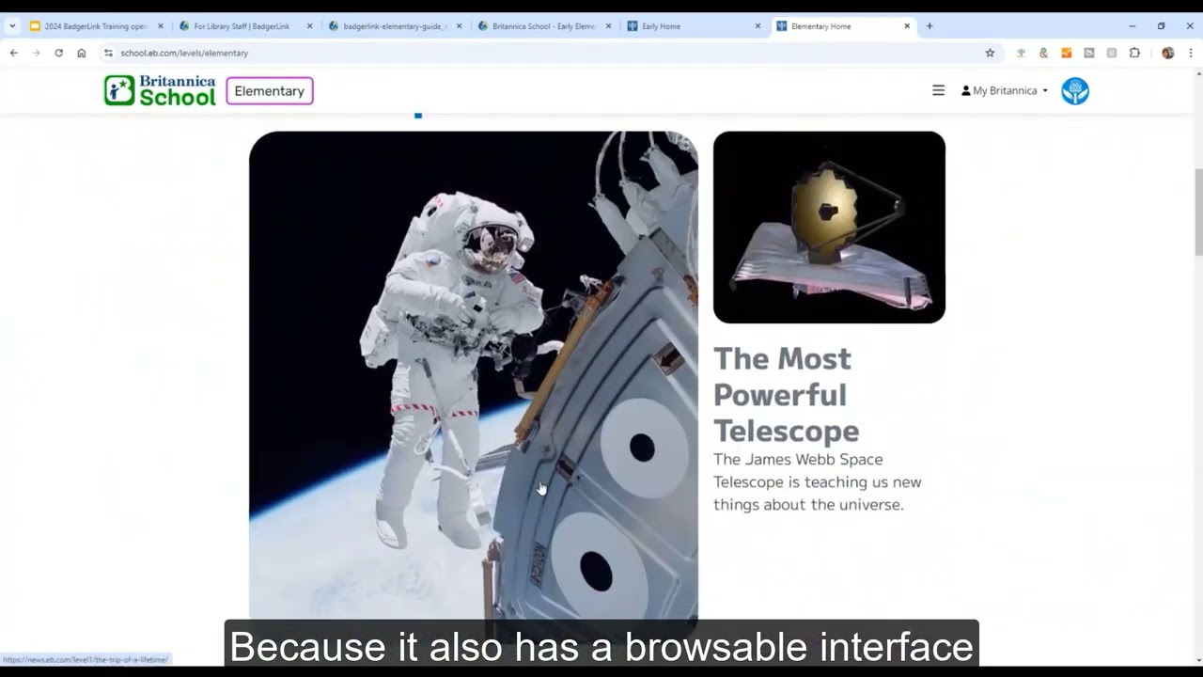Open the Extensions puzzle piece menu
The width and height of the screenshot is (1203, 677).
[x=1134, y=53]
